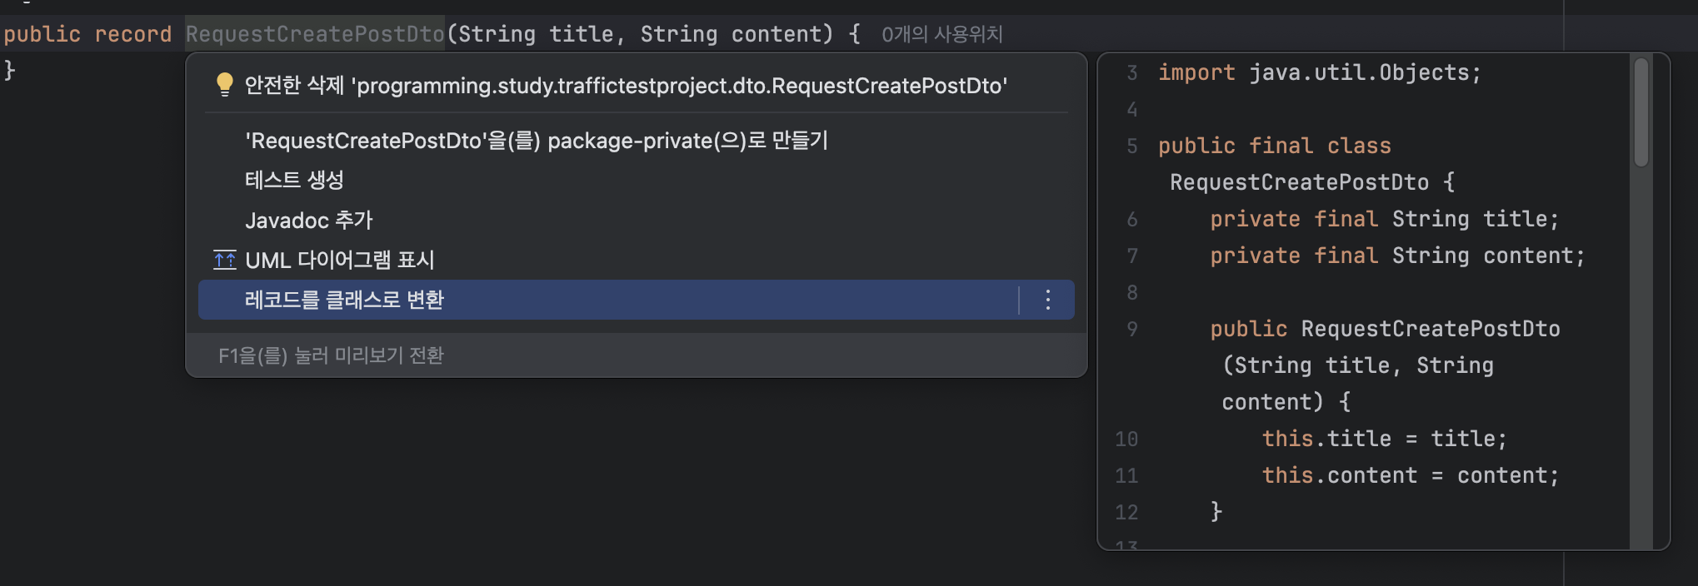Click this.title = title statement in preview

(1385, 439)
